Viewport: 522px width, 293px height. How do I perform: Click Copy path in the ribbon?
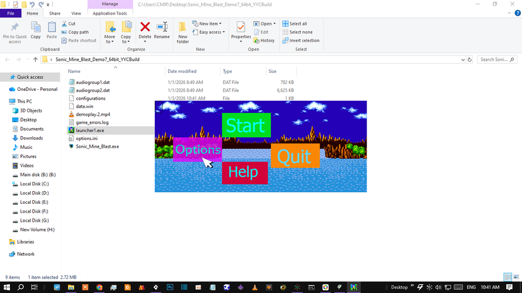pyautogui.click(x=75, y=32)
